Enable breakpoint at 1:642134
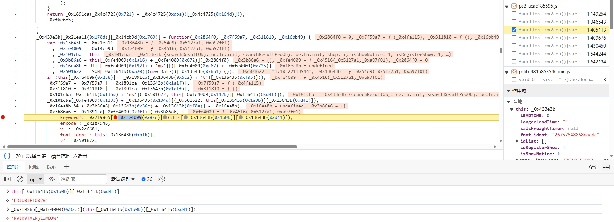This screenshot has height=222, width=614. point(514,62)
